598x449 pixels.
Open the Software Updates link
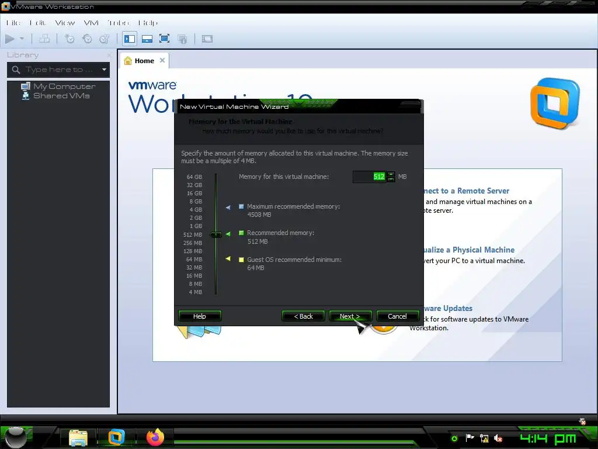(448, 308)
